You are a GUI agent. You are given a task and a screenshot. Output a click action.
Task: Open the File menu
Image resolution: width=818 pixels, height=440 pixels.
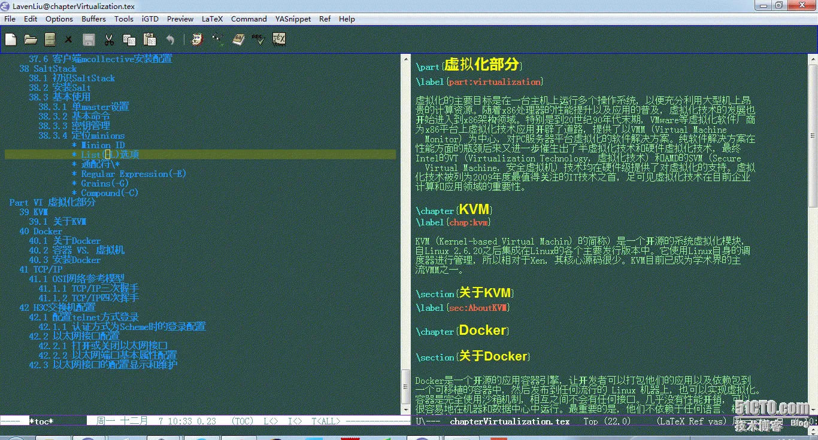[10, 19]
